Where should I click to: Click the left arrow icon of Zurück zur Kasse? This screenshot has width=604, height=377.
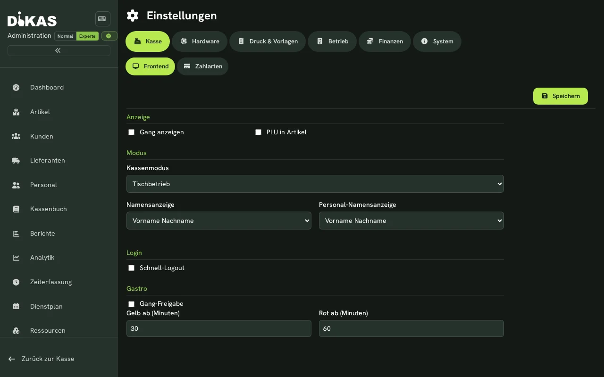tap(12, 359)
